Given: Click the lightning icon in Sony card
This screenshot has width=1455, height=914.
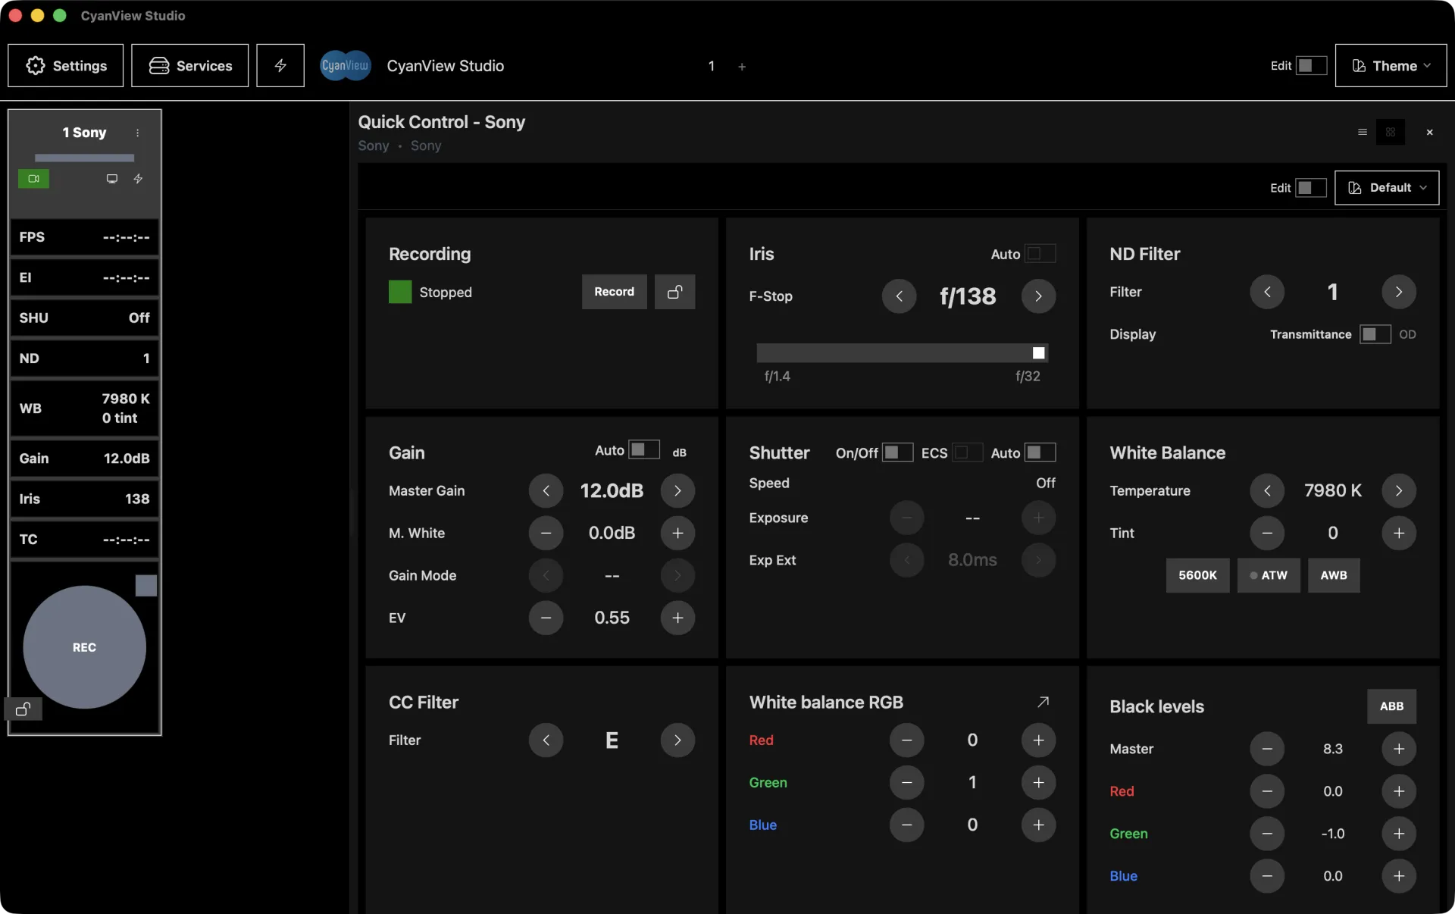Looking at the screenshot, I should pyautogui.click(x=138, y=179).
